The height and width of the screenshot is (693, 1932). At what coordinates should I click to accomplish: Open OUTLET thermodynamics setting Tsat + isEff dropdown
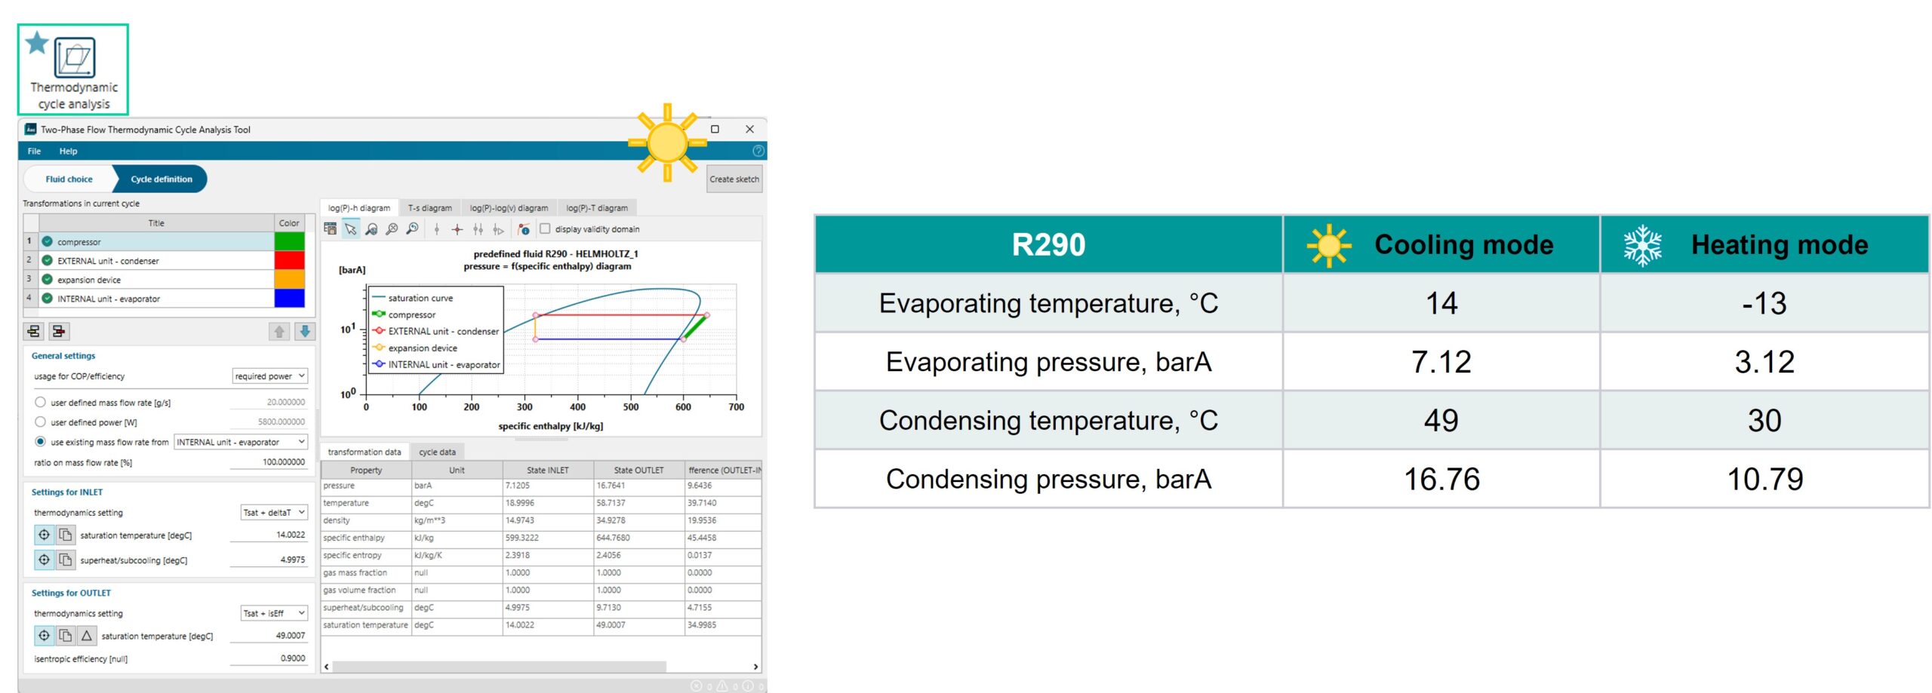tap(274, 614)
